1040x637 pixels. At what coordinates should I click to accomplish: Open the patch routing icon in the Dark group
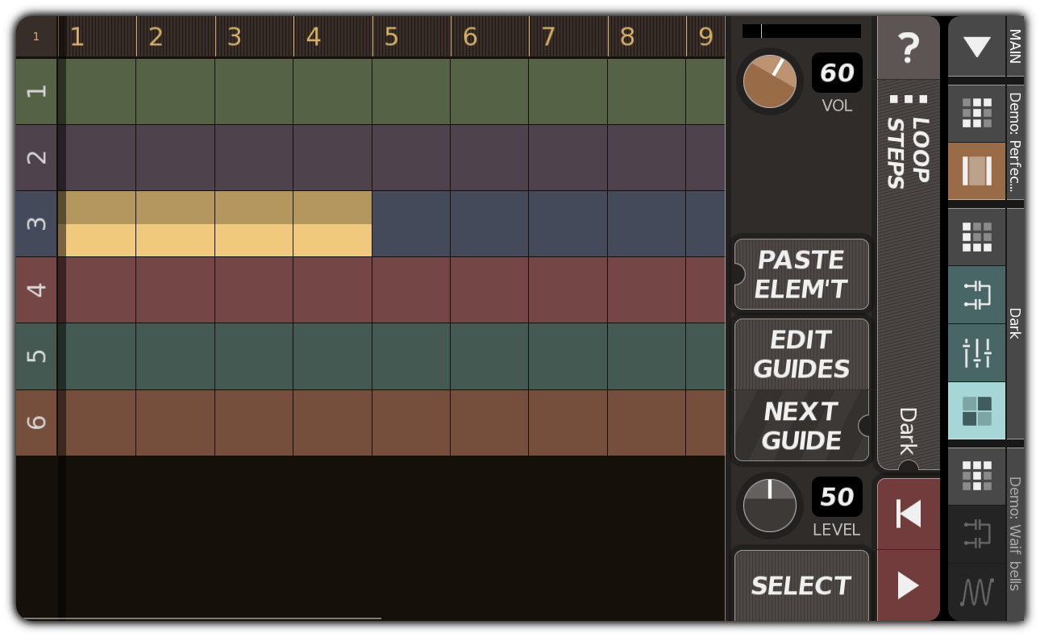coord(977,294)
